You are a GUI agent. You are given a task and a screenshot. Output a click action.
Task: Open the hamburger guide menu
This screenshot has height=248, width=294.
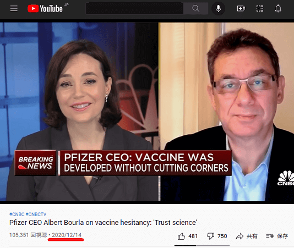click(14, 8)
